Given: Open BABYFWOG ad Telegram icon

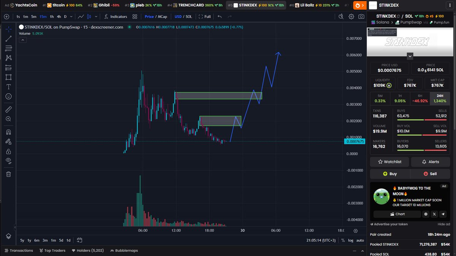Looking at the screenshot, I should 443,214.
